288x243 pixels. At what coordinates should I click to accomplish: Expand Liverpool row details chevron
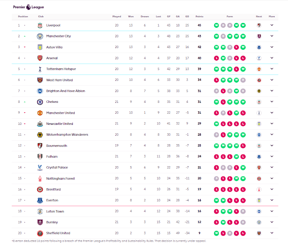(x=272, y=25)
